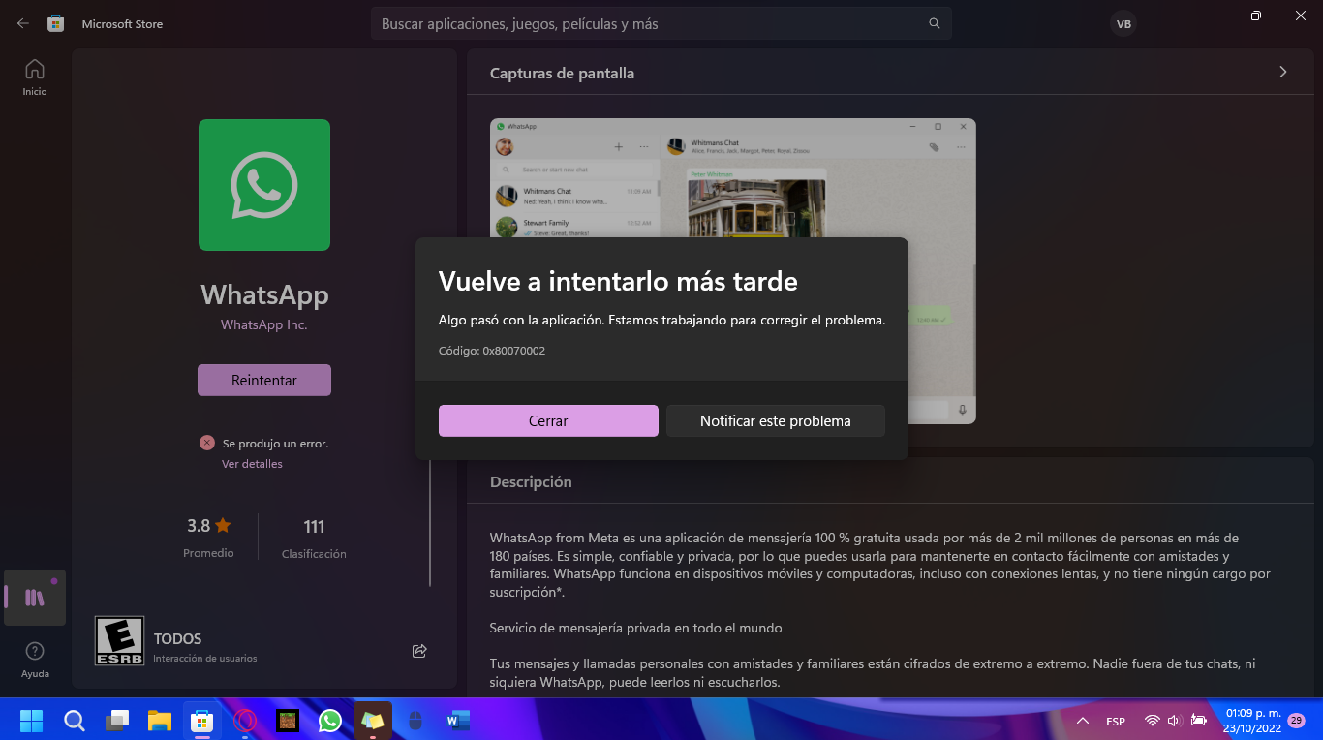
Task: Click the 'Algo pasó con la aplicación' message
Action: [x=661, y=320]
